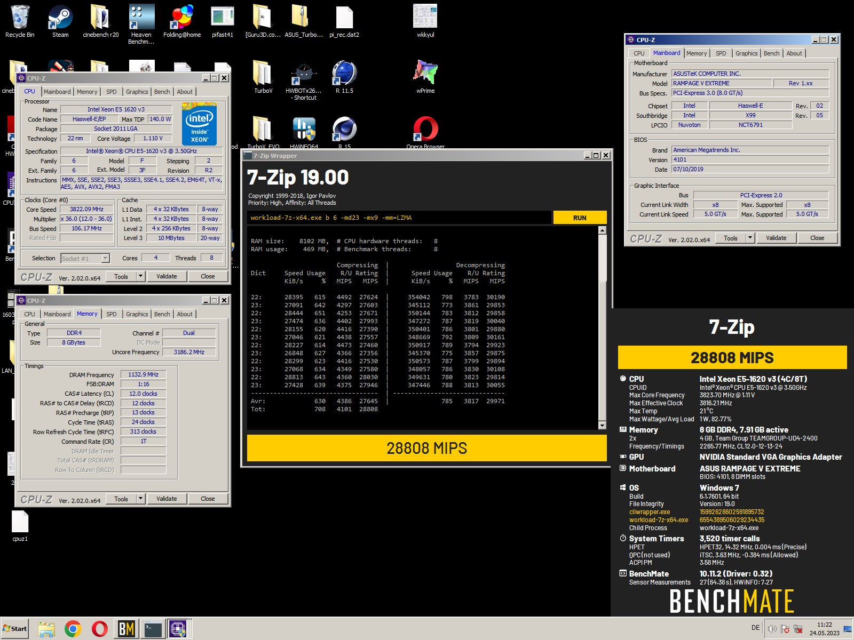This screenshot has height=640, width=854.
Task: Open the Guru3D.com folder
Action: [x=263, y=21]
